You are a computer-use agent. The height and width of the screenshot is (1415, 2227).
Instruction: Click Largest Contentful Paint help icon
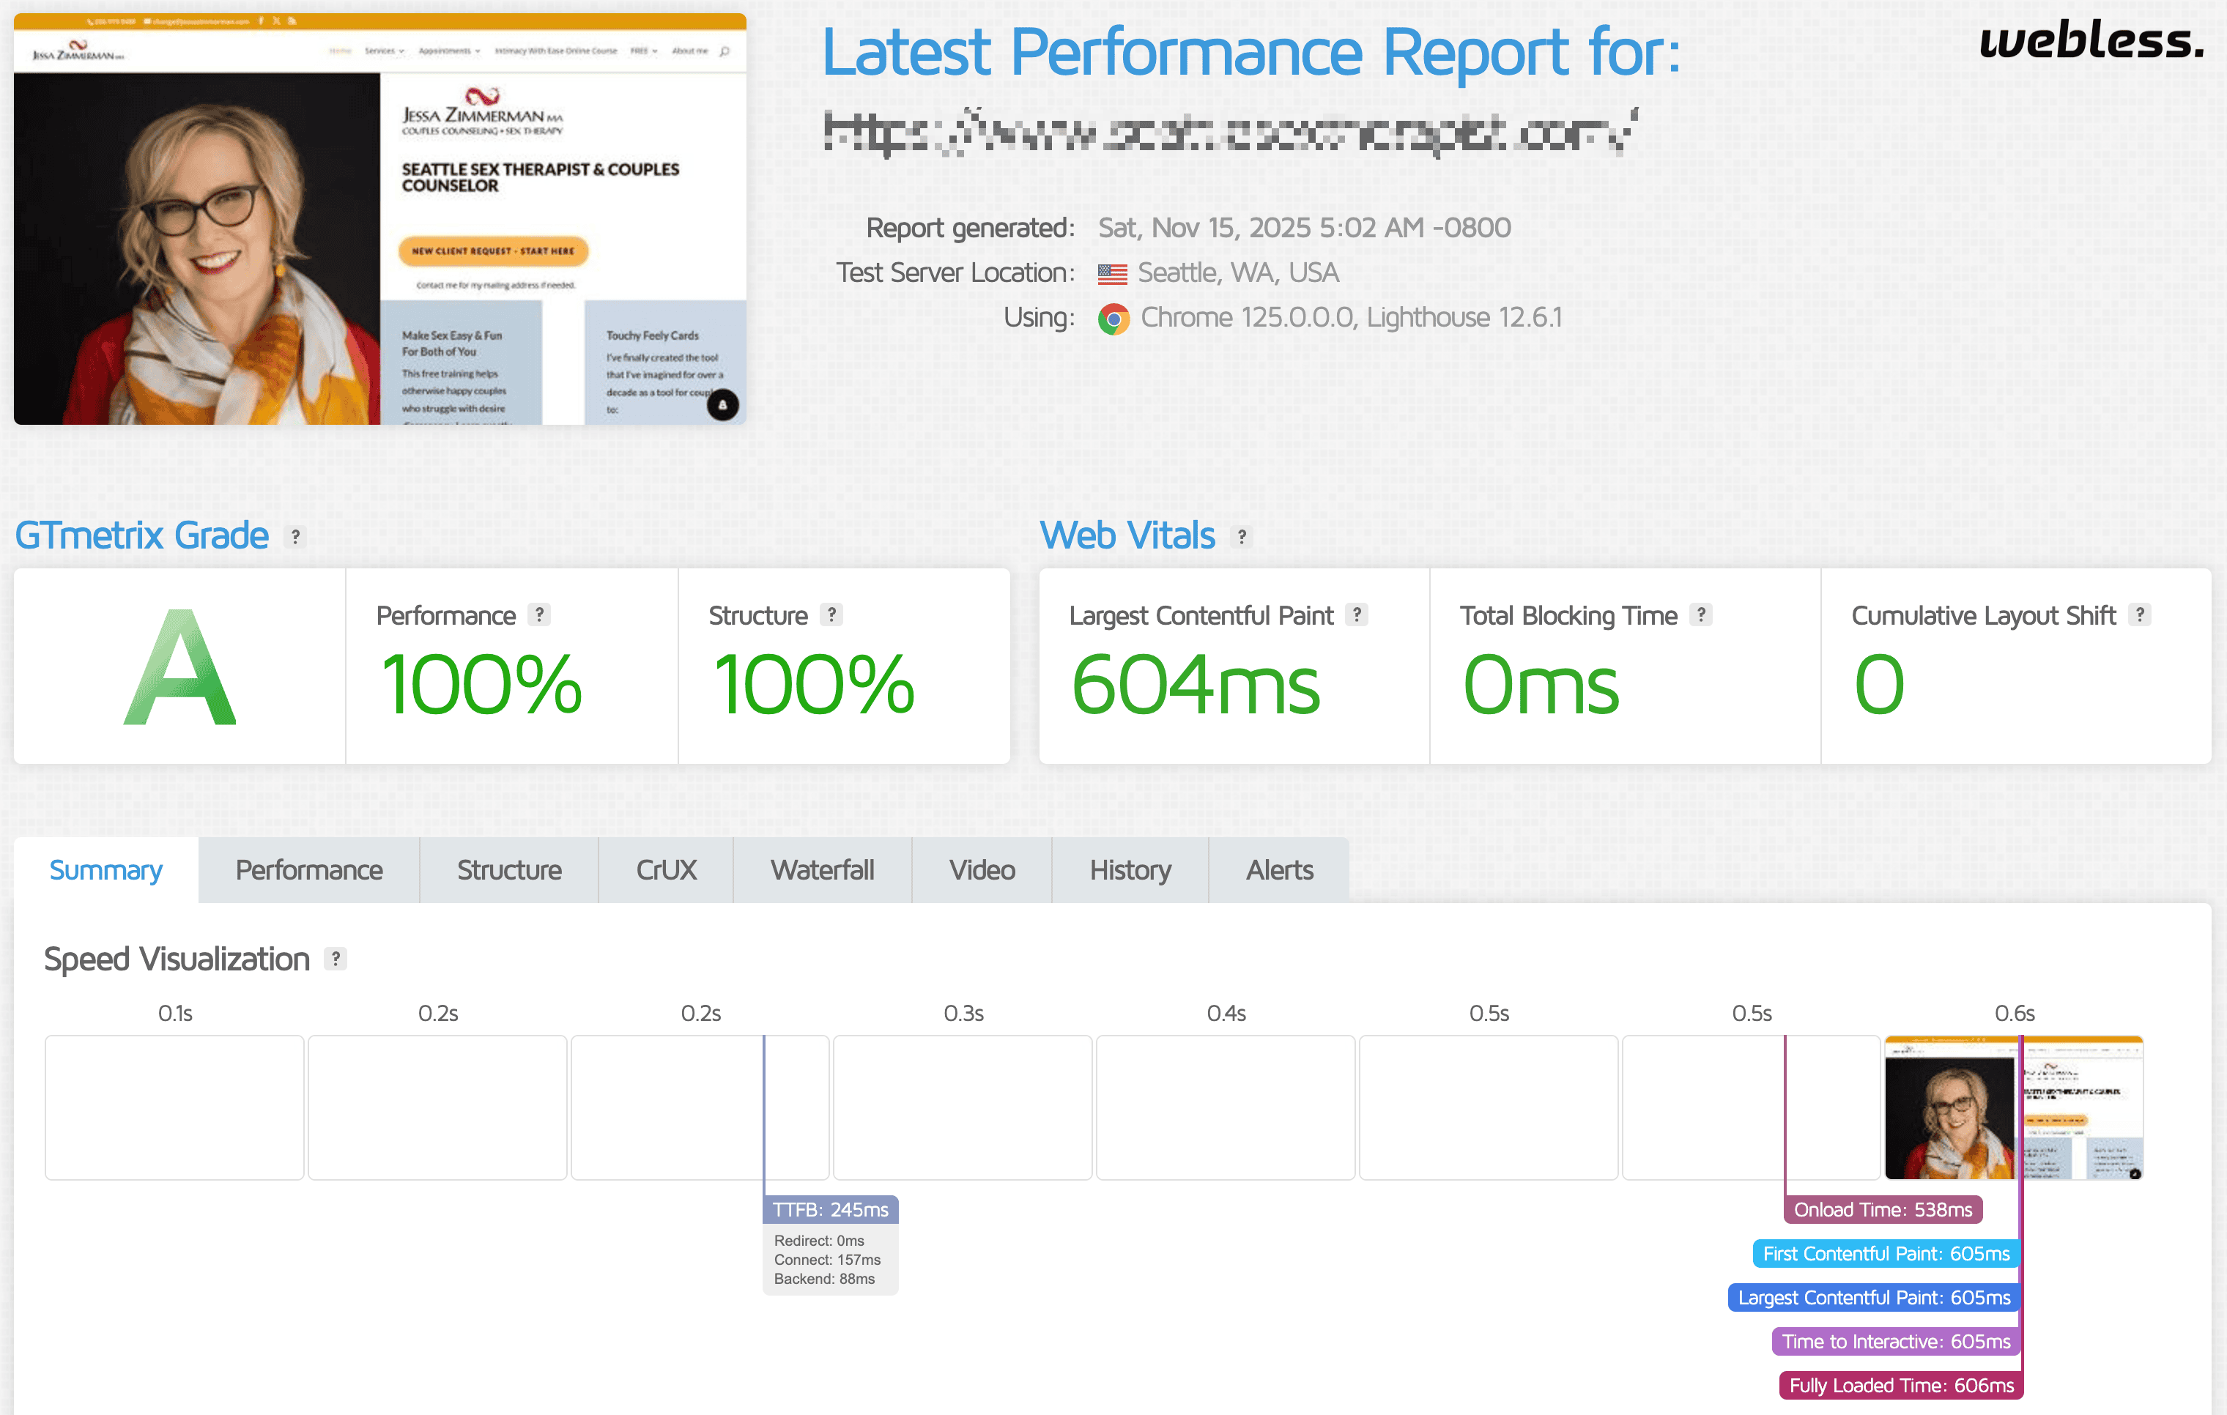(1356, 615)
